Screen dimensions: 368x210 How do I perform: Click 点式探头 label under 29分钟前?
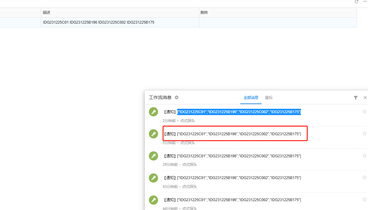click(x=190, y=165)
